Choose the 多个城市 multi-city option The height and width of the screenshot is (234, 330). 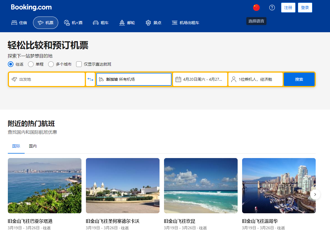point(51,64)
